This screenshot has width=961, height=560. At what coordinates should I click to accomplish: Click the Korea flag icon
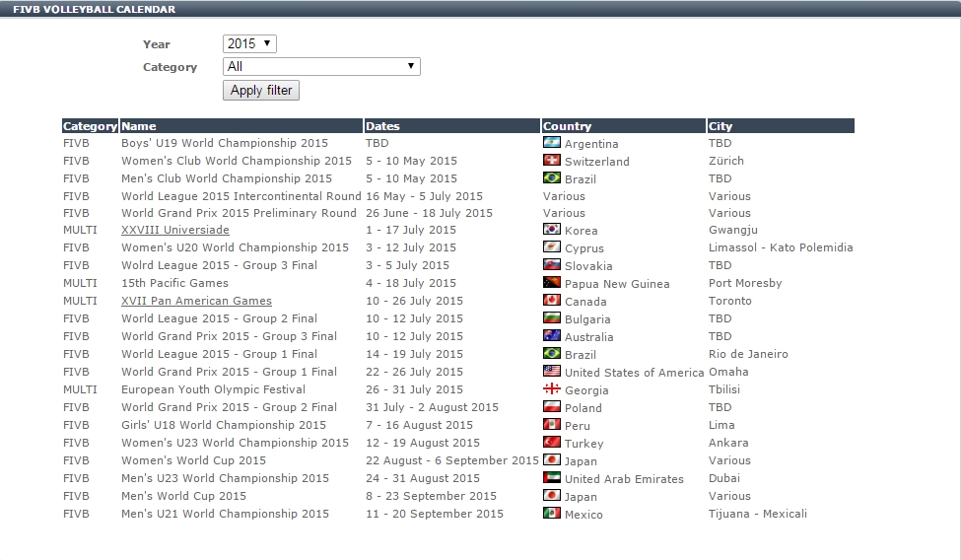[552, 230]
